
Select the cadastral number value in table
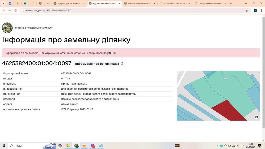(x=76, y=73)
